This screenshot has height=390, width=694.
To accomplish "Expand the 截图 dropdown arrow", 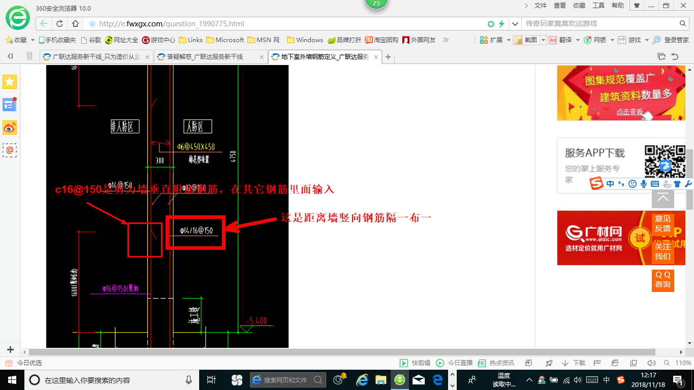I will [543, 40].
